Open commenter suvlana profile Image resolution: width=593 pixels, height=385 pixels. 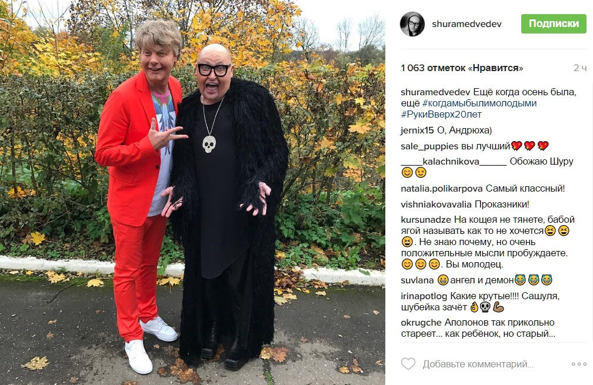click(x=417, y=280)
